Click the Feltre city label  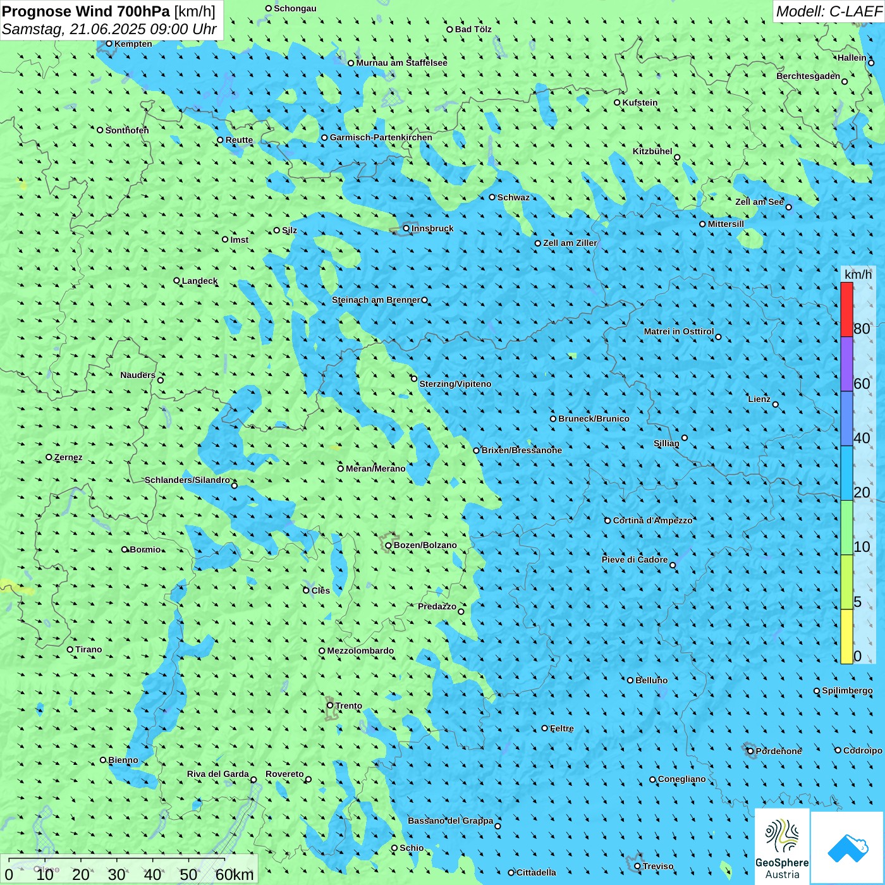561,728
